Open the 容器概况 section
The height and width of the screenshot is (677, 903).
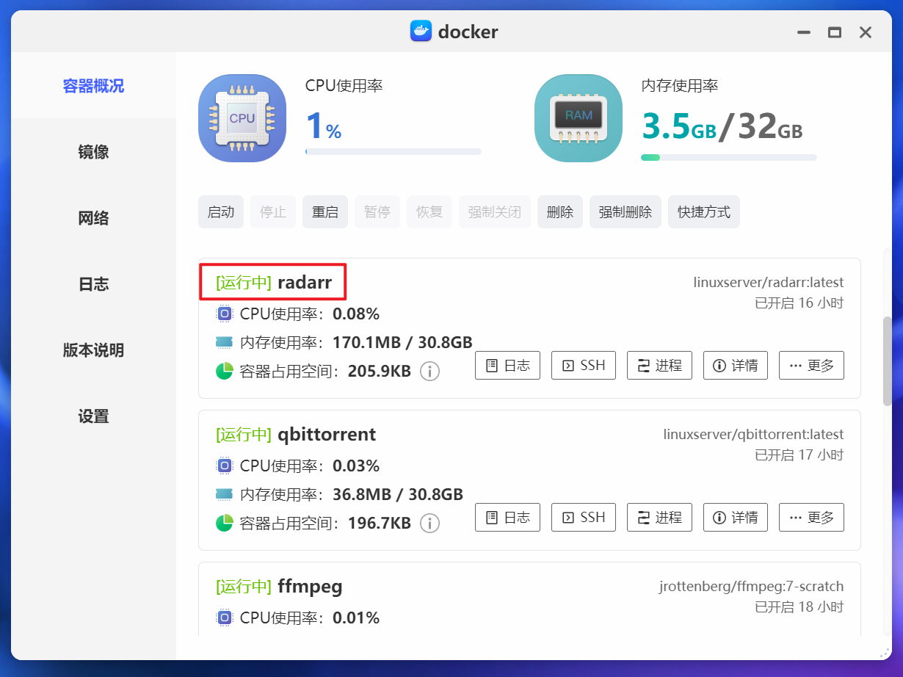click(x=93, y=86)
